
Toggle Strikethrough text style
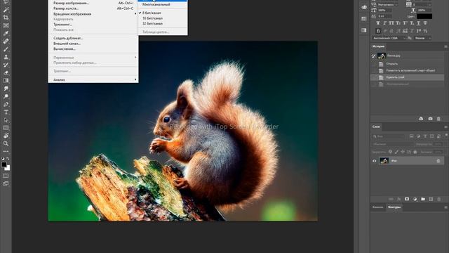click(425, 23)
